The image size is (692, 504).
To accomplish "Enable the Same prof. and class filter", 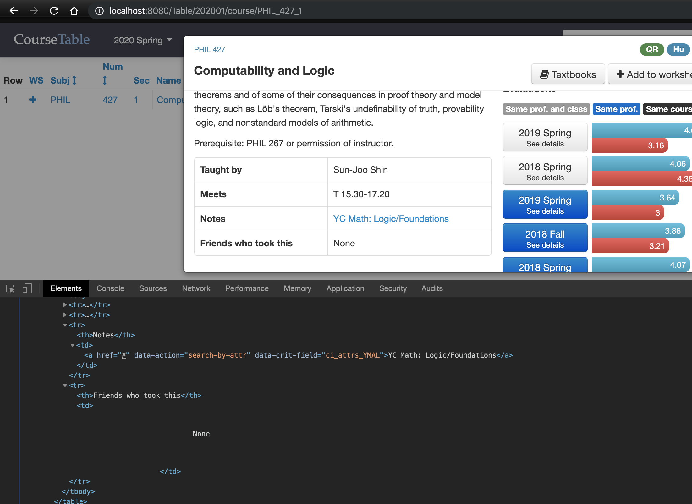I will [546, 109].
